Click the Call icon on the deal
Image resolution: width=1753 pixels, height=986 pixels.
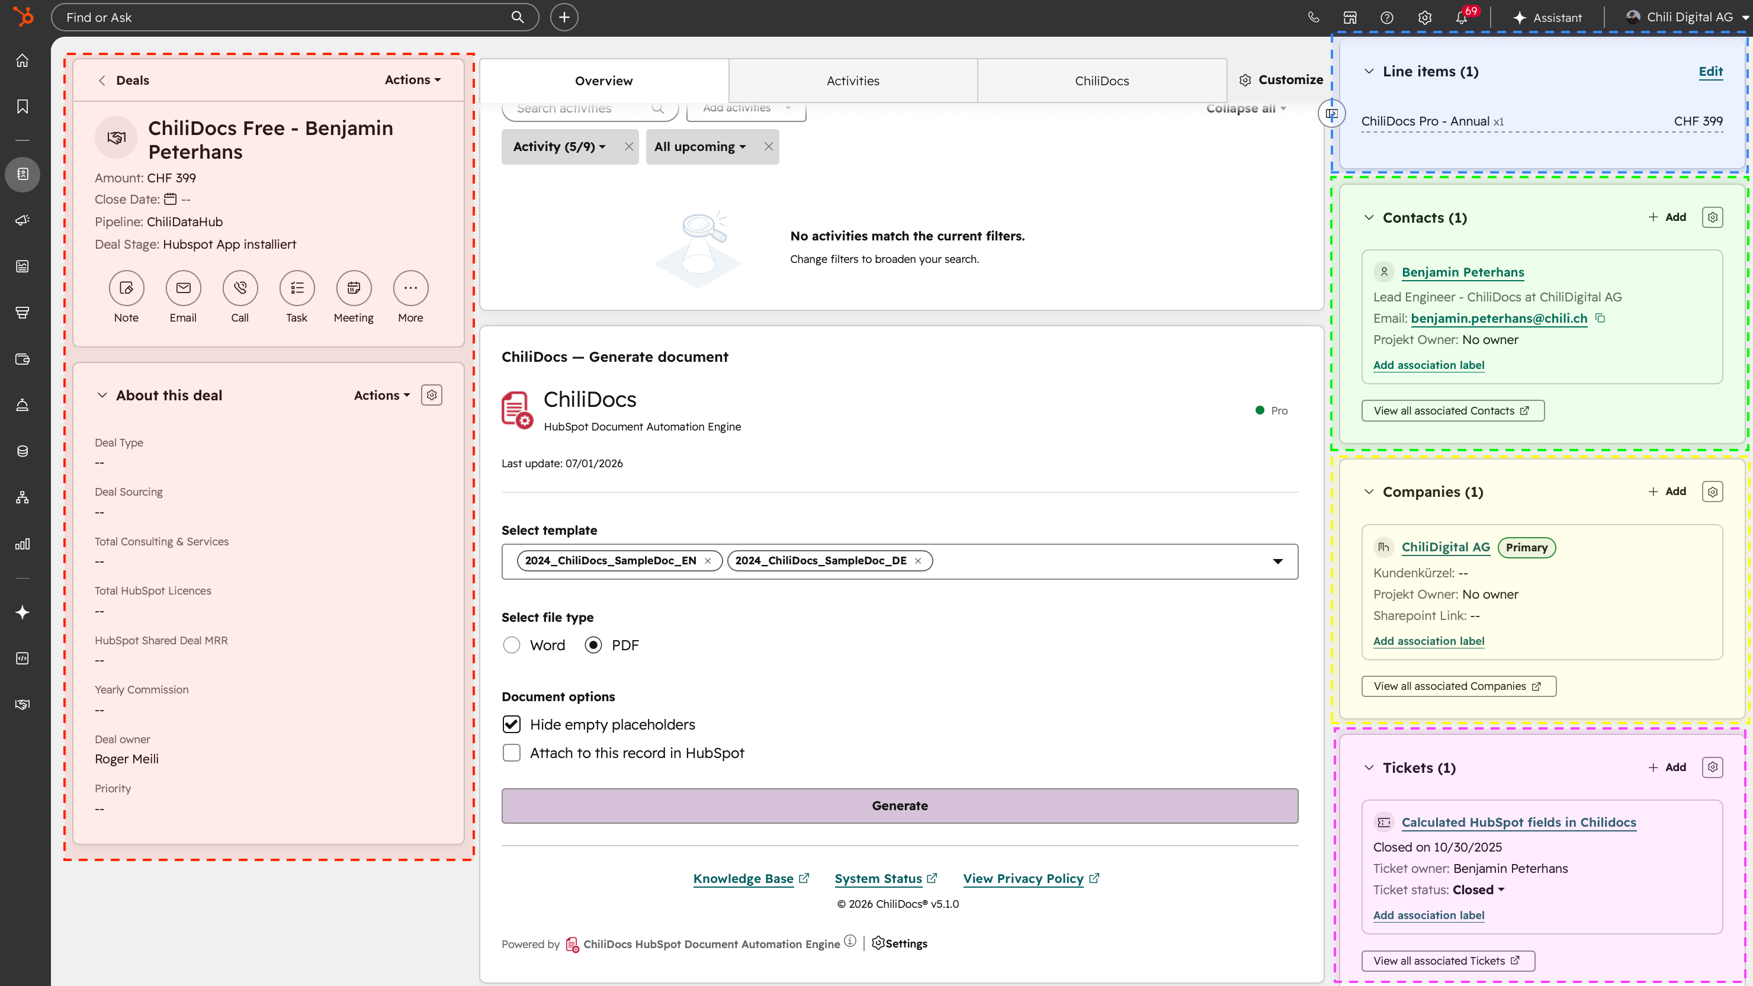click(240, 288)
